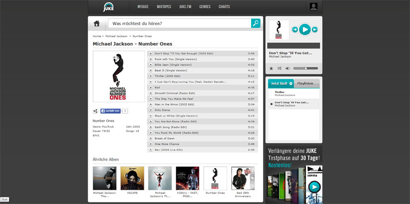Click the Was möchtest du hören search field
The width and height of the screenshot is (410, 204).
click(180, 24)
